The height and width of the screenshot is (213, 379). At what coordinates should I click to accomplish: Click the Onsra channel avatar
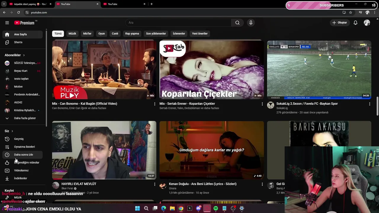[x=163, y=185]
